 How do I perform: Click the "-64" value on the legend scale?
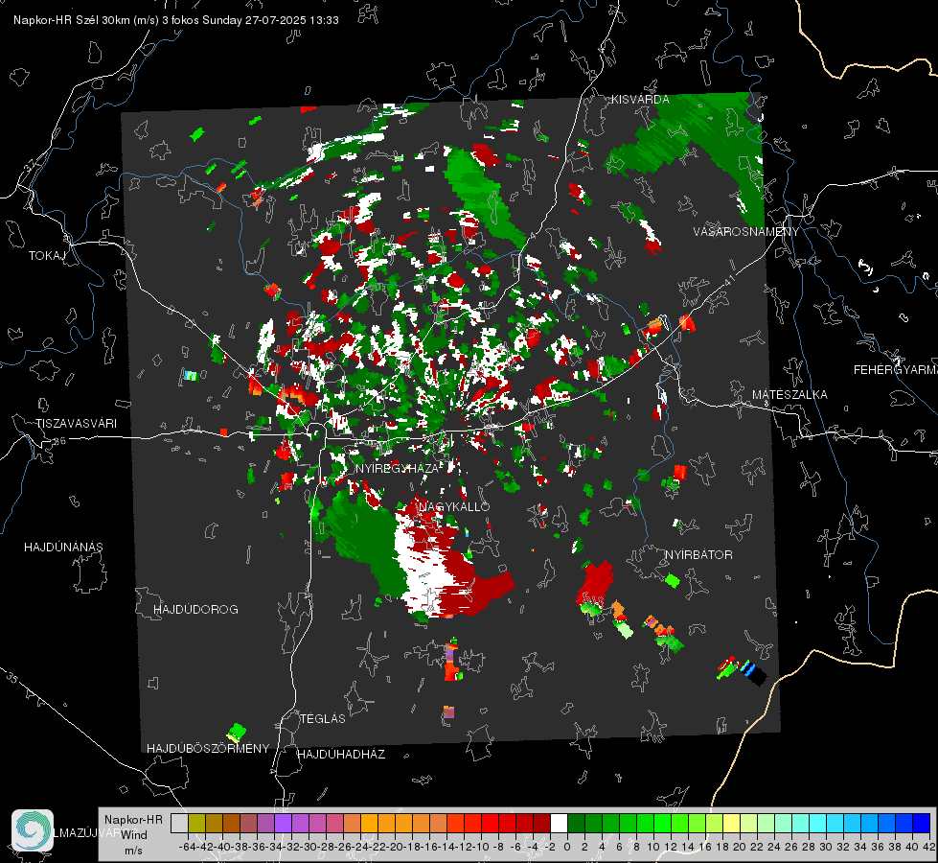click(187, 847)
